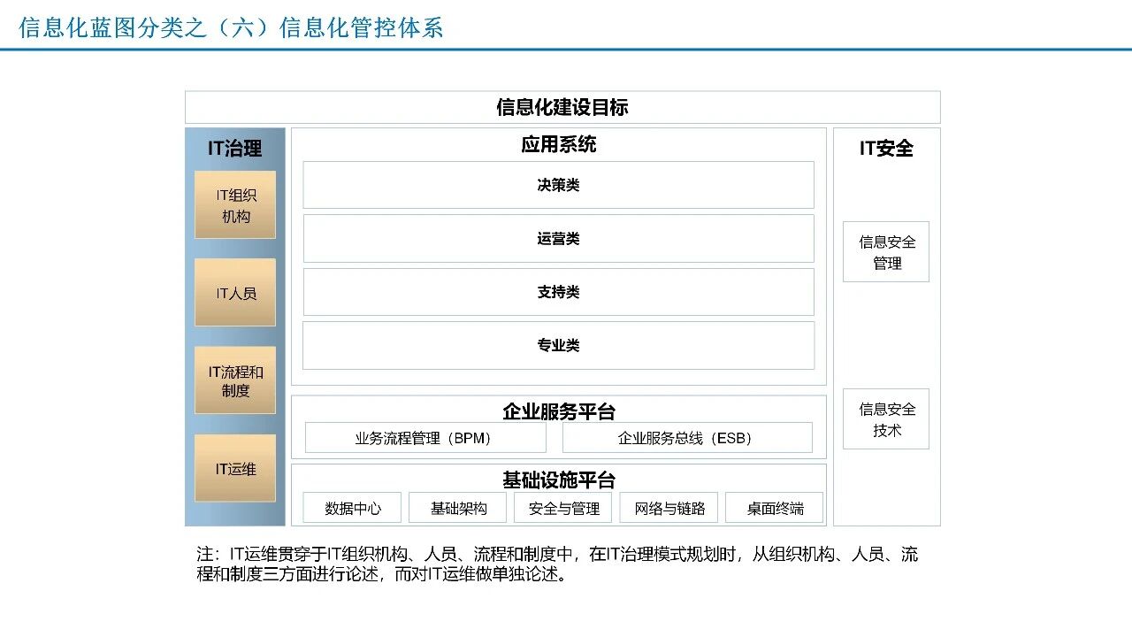Click the IT安全 column heading
The height and width of the screenshot is (637, 1132).
pyautogui.click(x=886, y=148)
